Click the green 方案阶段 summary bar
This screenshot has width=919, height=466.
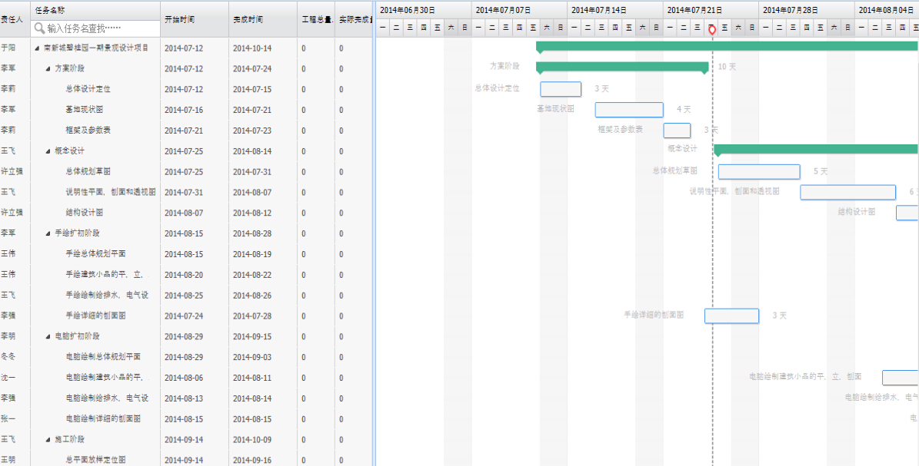tap(621, 67)
